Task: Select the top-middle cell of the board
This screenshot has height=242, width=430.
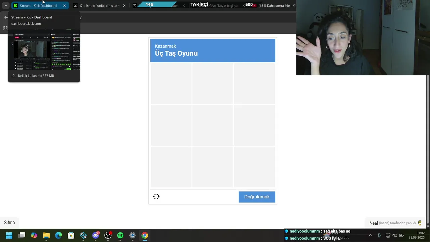Action: [213, 83]
